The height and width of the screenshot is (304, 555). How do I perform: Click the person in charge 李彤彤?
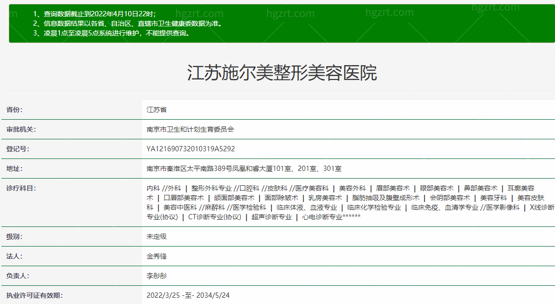[x=156, y=276]
